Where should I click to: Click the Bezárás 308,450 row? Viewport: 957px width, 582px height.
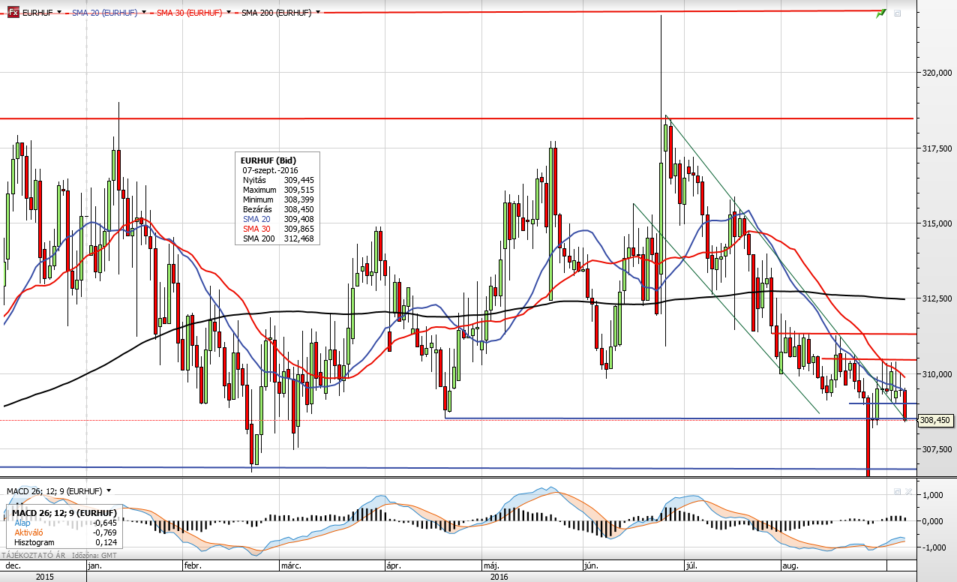click(277, 209)
